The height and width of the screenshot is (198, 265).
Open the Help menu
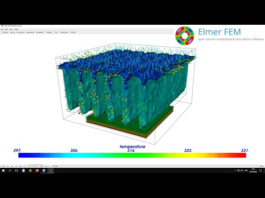click(x=16, y=29)
